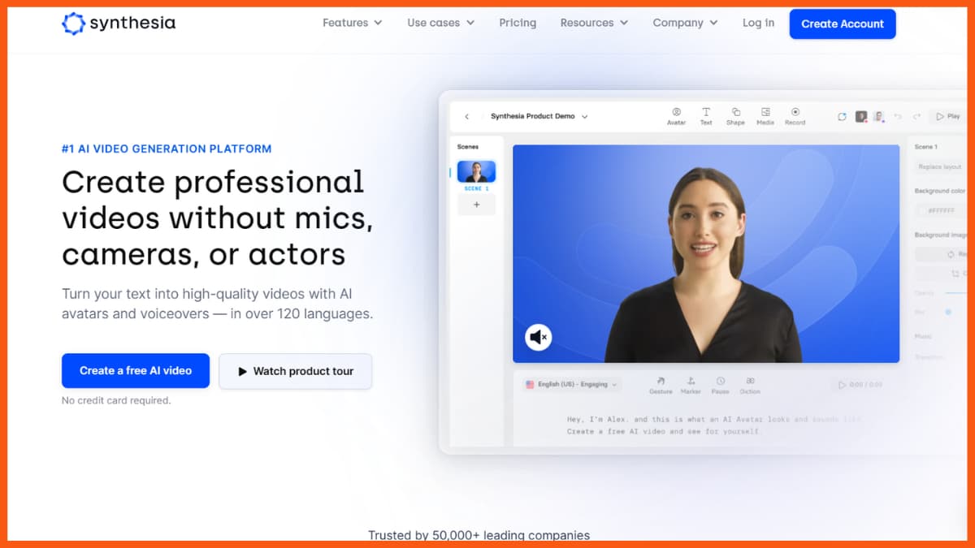Select the Text tool in the editor
This screenshot has height=548, width=975.
pos(706,116)
